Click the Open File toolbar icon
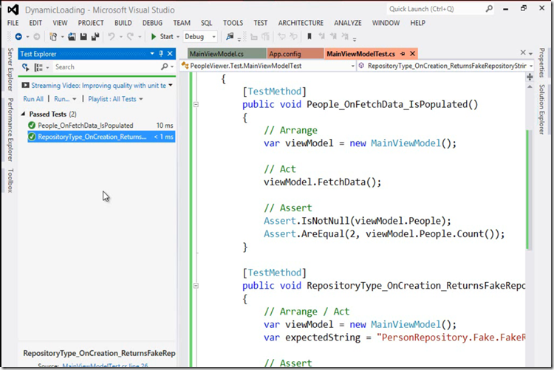The image size is (554, 370). 72,36
